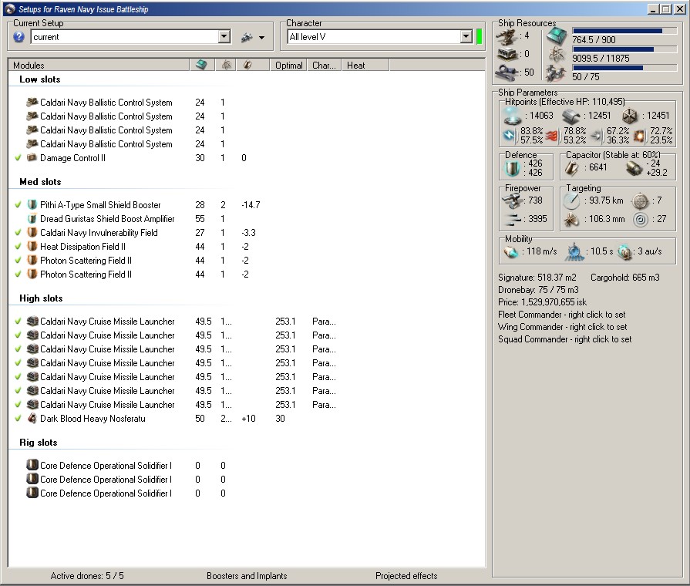Screen dimensions: 690x586
Task: Click Caldari Navy Invulnerability Field icon
Action: click(32, 232)
